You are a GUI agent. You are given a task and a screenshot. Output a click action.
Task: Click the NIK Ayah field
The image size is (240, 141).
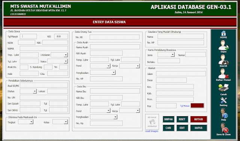[x=106, y=53]
